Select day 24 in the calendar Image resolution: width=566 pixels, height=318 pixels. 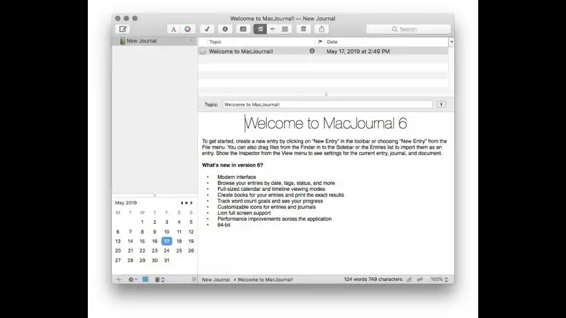pos(167,251)
